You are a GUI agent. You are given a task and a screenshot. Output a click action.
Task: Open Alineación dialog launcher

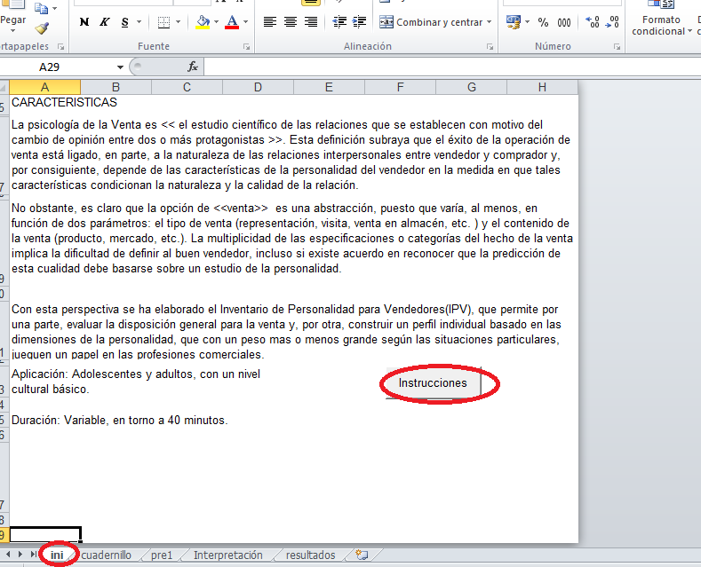[x=490, y=46]
